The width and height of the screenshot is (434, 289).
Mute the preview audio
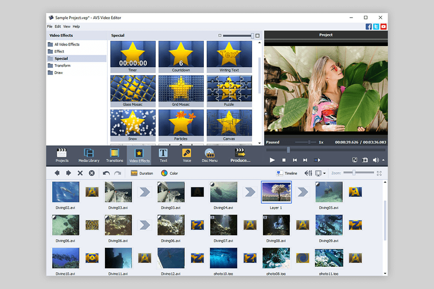377,160
